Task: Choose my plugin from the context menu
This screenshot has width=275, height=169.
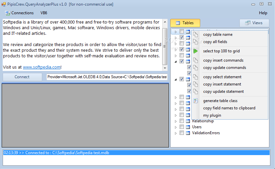Action: (212, 115)
